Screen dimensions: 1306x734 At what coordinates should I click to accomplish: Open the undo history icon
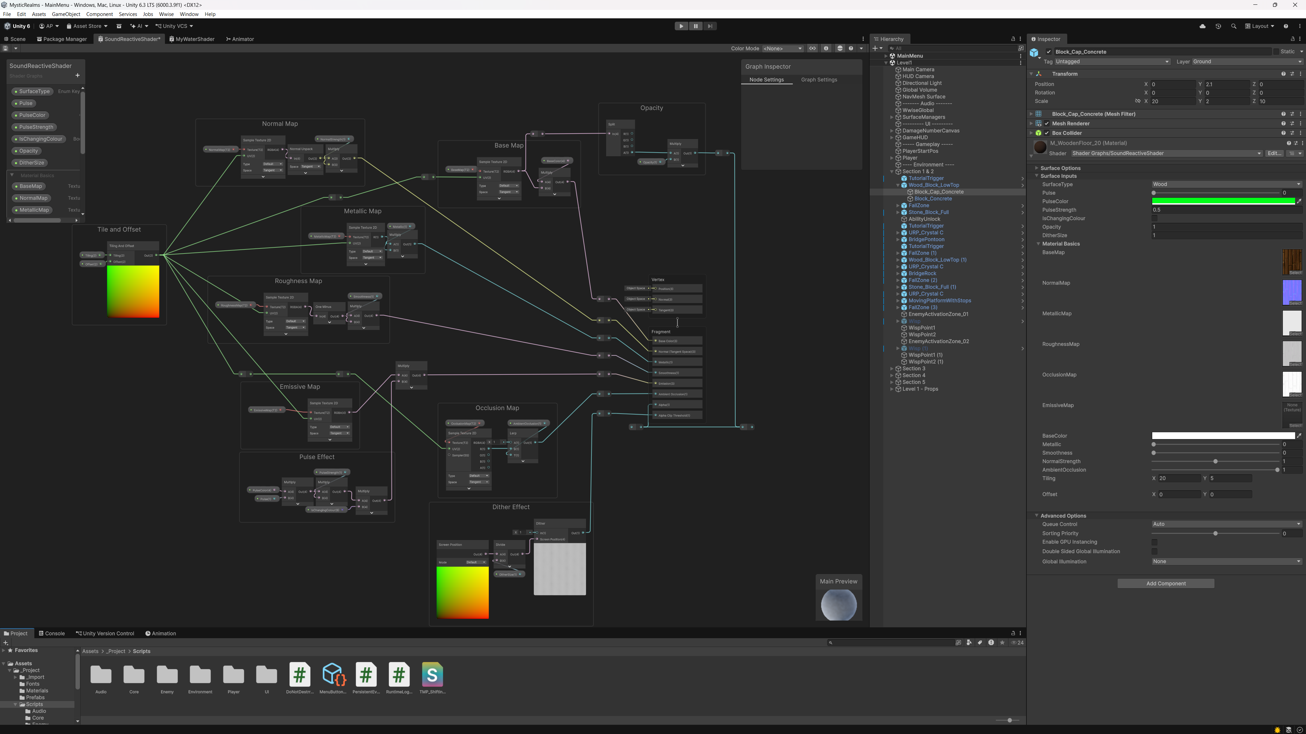tap(1218, 27)
